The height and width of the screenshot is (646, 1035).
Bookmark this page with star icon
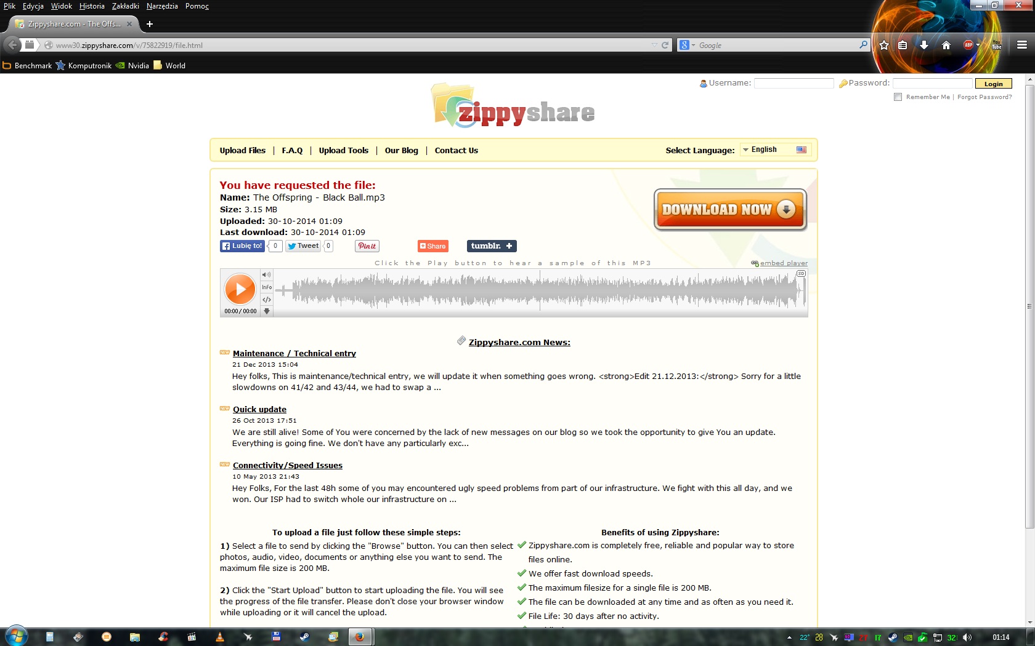884,45
